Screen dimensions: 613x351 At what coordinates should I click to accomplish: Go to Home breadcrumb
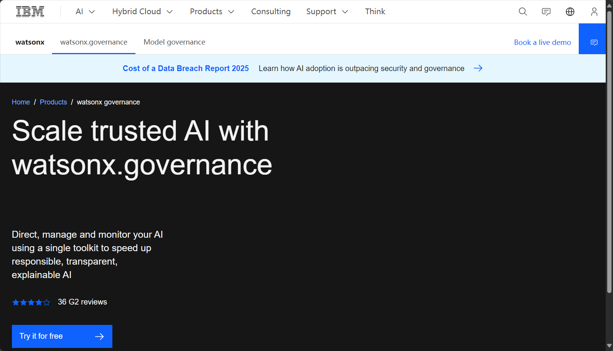click(x=21, y=102)
